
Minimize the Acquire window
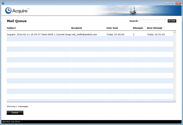167,3
